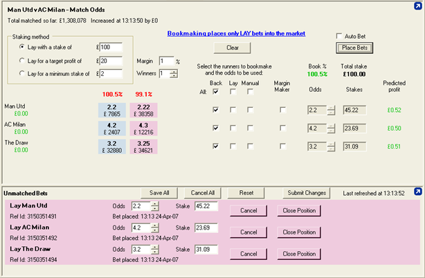Enable Margin Maker for The Draw
The width and height of the screenshot is (425, 278).
point(282,147)
